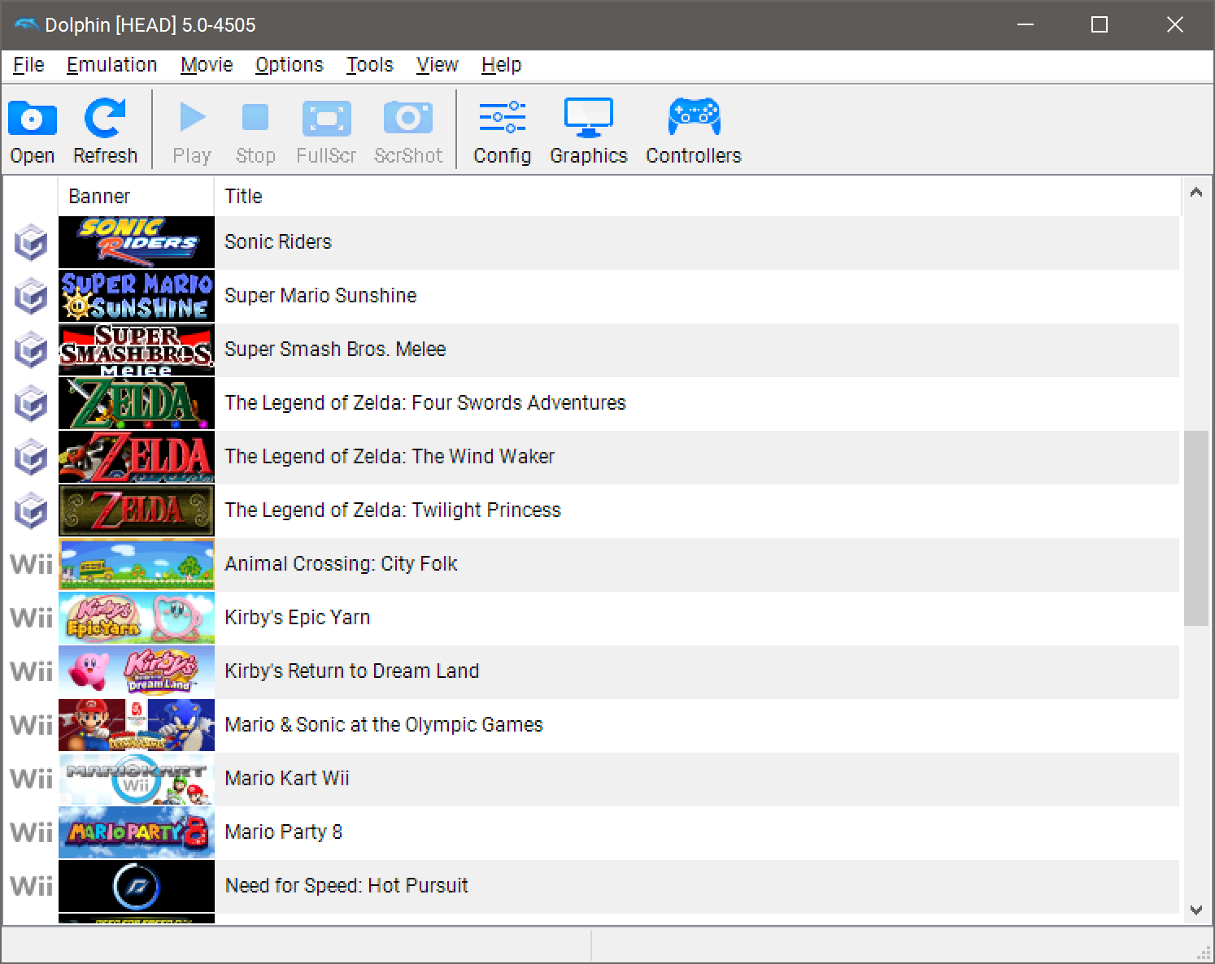The height and width of the screenshot is (964, 1215).
Task: Click the Dolphin logo in the title bar
Action: [26, 25]
